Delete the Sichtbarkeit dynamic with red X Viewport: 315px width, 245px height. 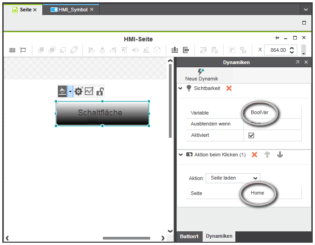pyautogui.click(x=229, y=88)
